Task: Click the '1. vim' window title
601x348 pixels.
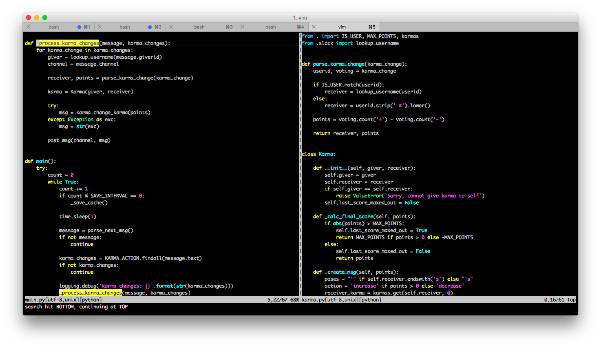Action: point(300,18)
